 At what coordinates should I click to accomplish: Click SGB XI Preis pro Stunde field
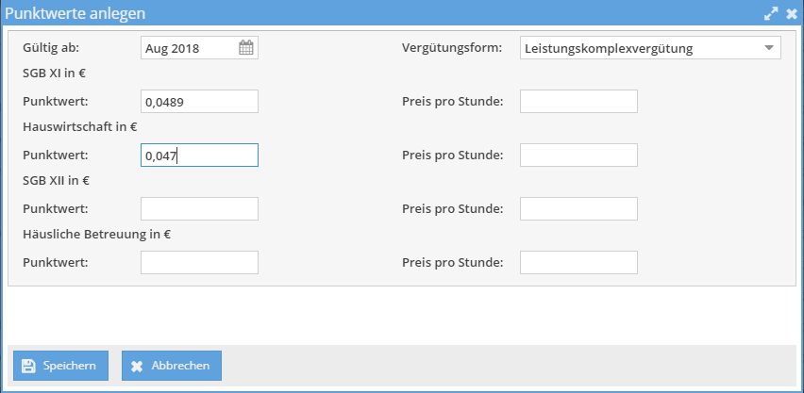point(578,102)
